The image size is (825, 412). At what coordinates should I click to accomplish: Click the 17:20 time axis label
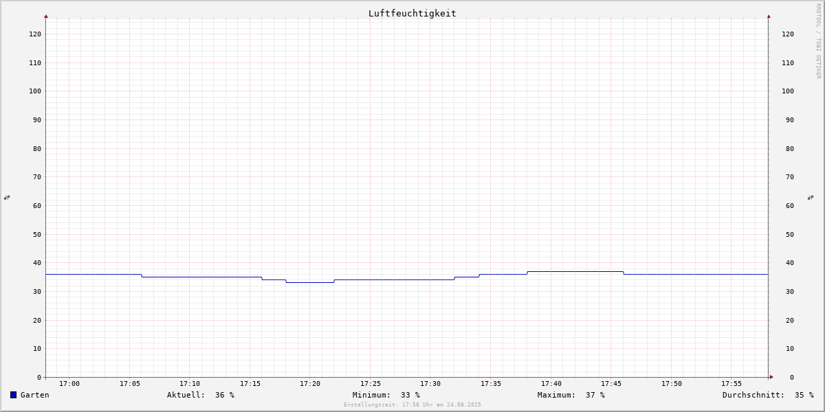coord(310,384)
